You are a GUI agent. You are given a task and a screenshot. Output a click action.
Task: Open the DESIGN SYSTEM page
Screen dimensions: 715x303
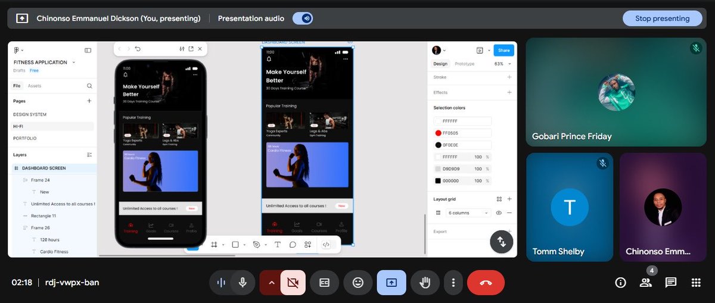pyautogui.click(x=30, y=114)
